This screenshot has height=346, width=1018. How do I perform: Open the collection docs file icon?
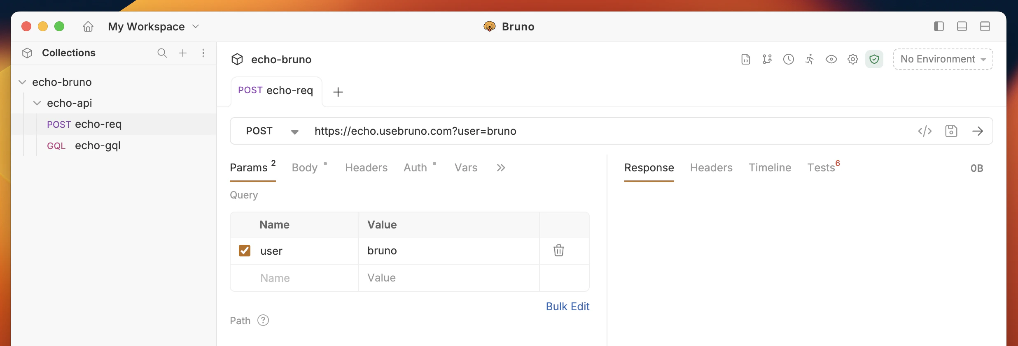pos(745,59)
